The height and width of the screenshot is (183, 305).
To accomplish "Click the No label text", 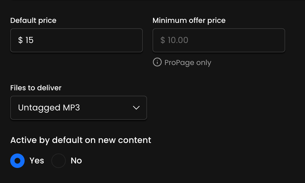I will coord(76,161).
